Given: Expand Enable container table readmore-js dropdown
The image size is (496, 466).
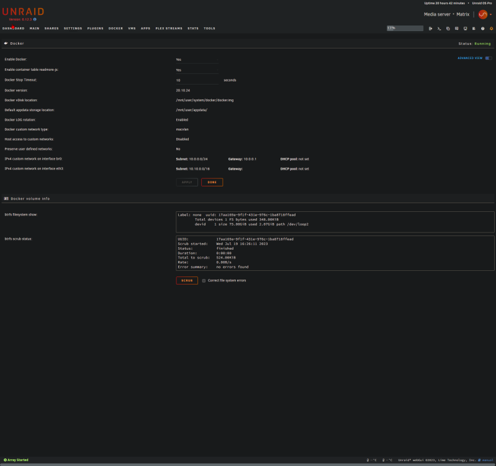Looking at the screenshot, I should (x=197, y=70).
